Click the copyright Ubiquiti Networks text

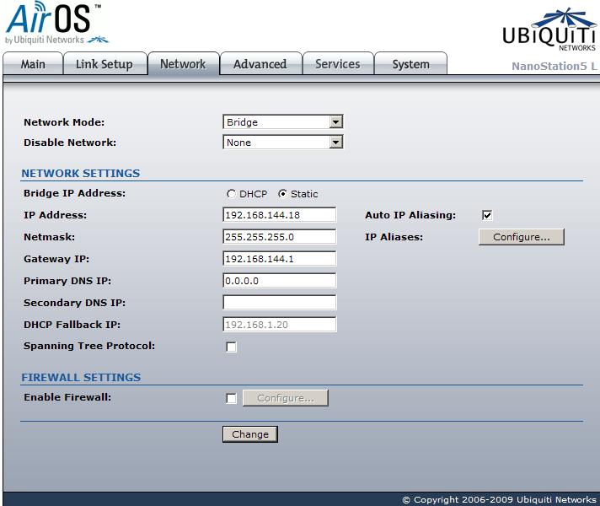click(499, 500)
